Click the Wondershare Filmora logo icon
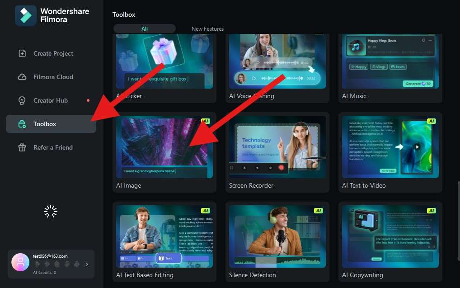The width and height of the screenshot is (460, 288). pos(25,15)
